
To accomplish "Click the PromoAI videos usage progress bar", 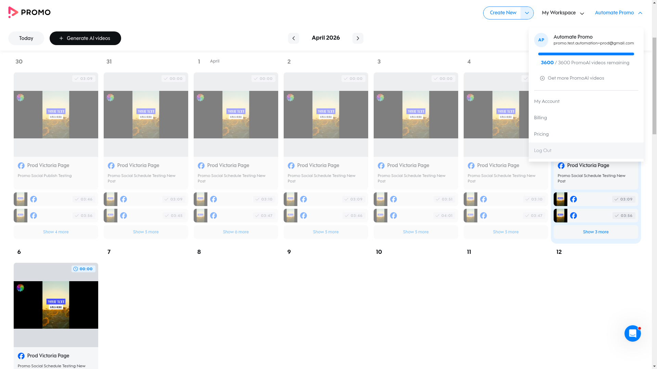I will pos(586,54).
